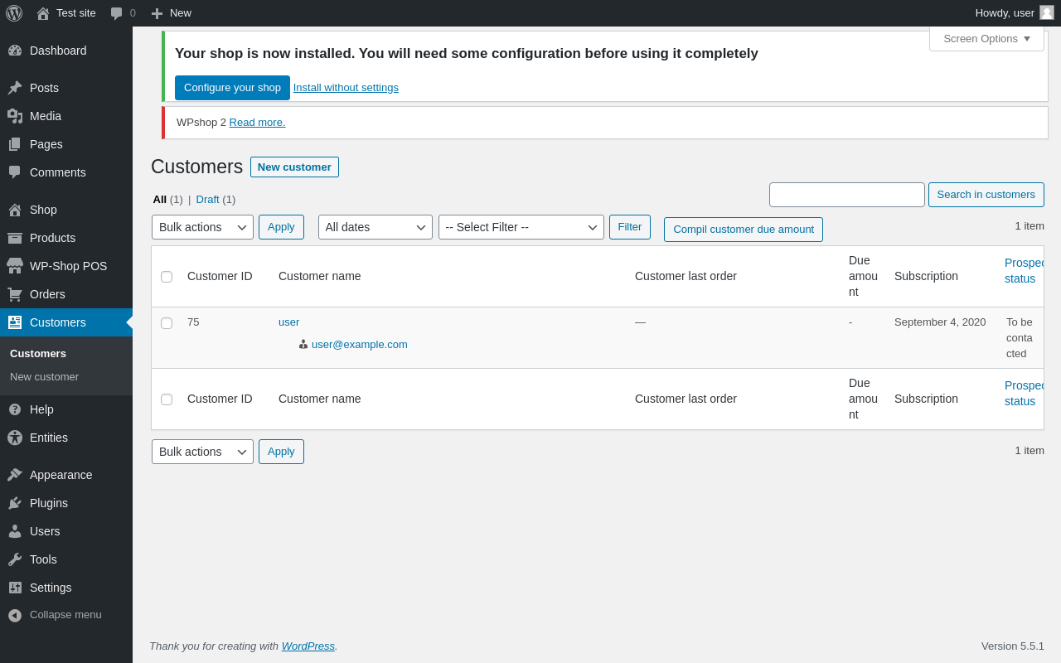Select the Customers submenu item

(x=38, y=353)
